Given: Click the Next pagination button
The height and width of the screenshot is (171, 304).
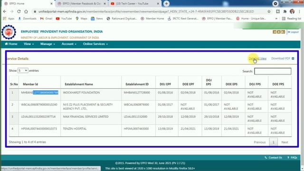Looking at the screenshot, I should (285, 142).
